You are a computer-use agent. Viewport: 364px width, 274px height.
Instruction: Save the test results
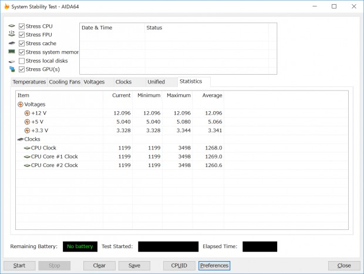click(x=134, y=266)
